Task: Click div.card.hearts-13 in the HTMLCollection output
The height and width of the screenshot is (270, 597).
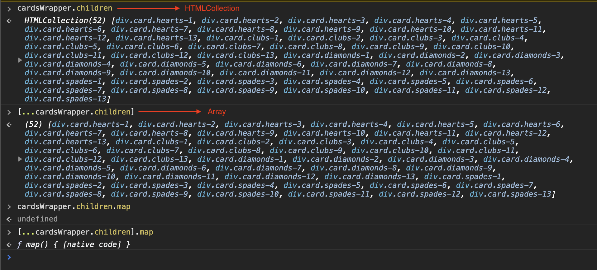Action: pyautogui.click(x=156, y=38)
